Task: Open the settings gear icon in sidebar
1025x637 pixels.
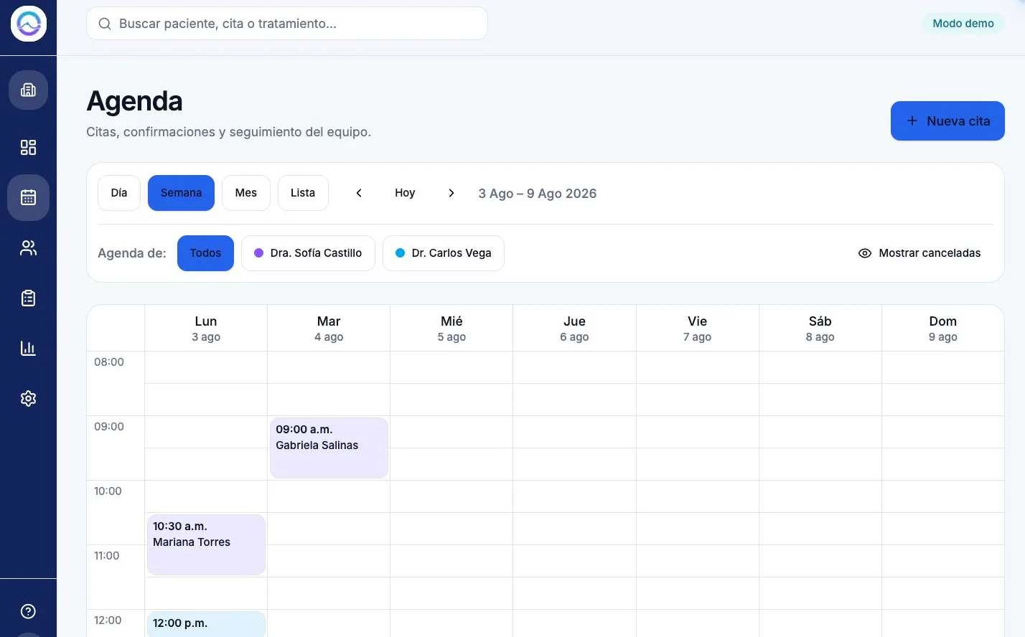Action: [x=28, y=398]
